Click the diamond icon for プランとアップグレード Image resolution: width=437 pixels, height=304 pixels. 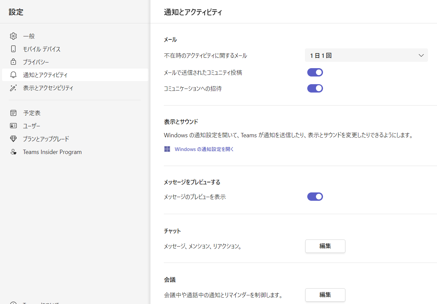[13, 139]
